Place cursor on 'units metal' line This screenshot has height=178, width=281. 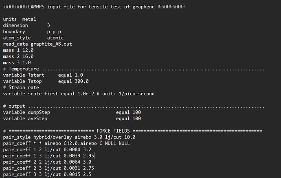20,19
